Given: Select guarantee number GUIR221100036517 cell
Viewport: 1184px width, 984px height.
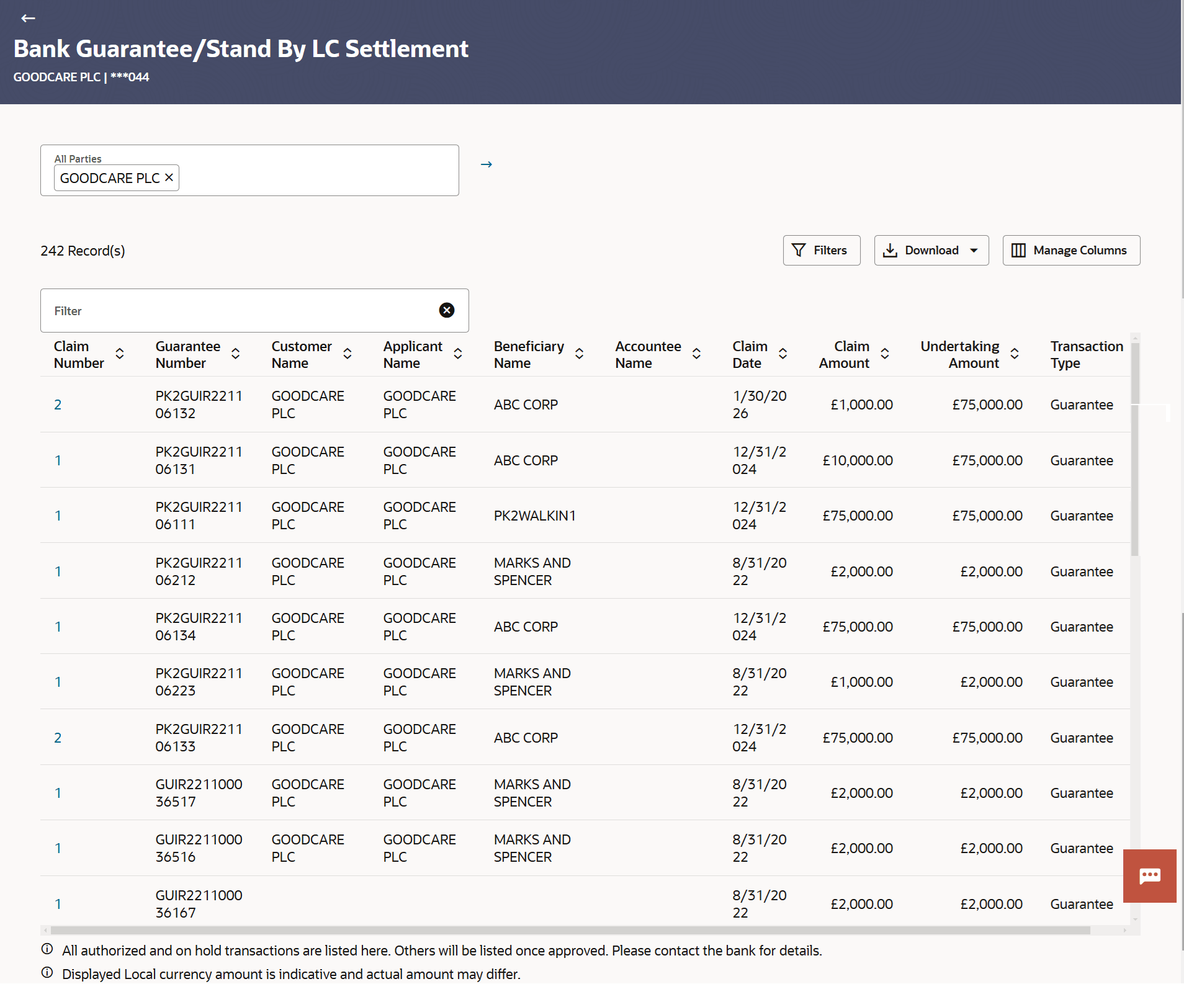Looking at the screenshot, I should click(199, 793).
